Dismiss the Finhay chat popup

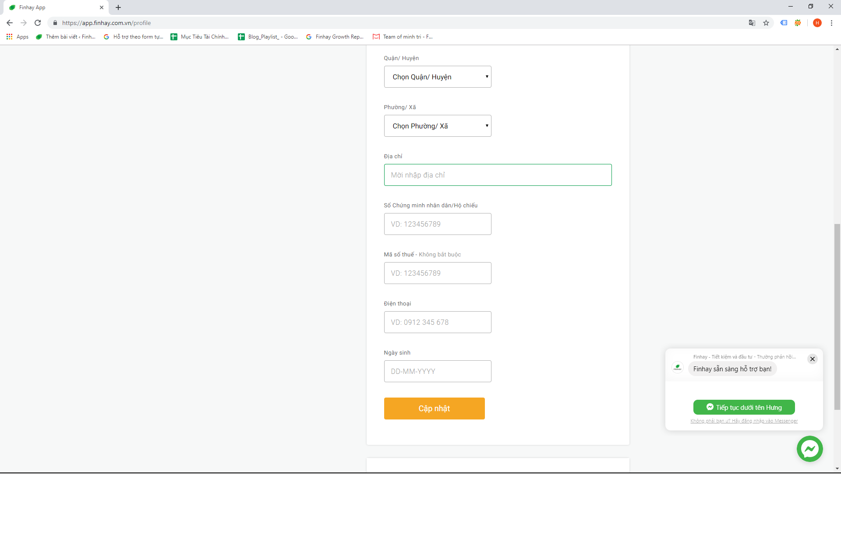click(813, 359)
